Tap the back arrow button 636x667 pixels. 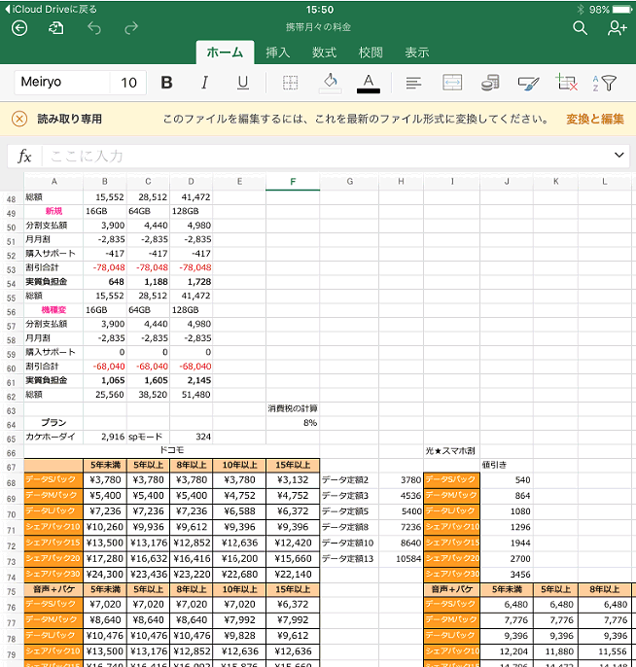coord(19,28)
